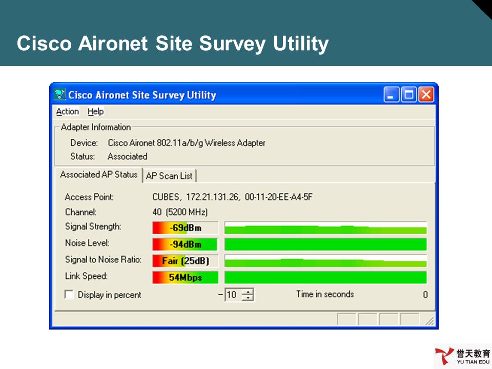The image size is (492, 369).
Task: Click the Fair (25dB) signal to noise meter
Action: [x=186, y=261]
